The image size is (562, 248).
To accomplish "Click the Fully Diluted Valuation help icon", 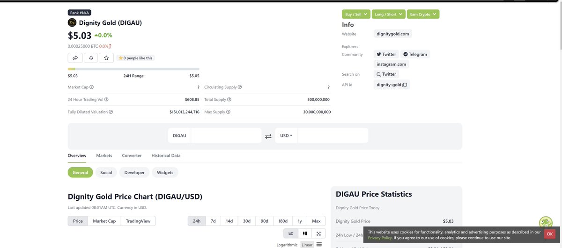I will (x=111, y=112).
